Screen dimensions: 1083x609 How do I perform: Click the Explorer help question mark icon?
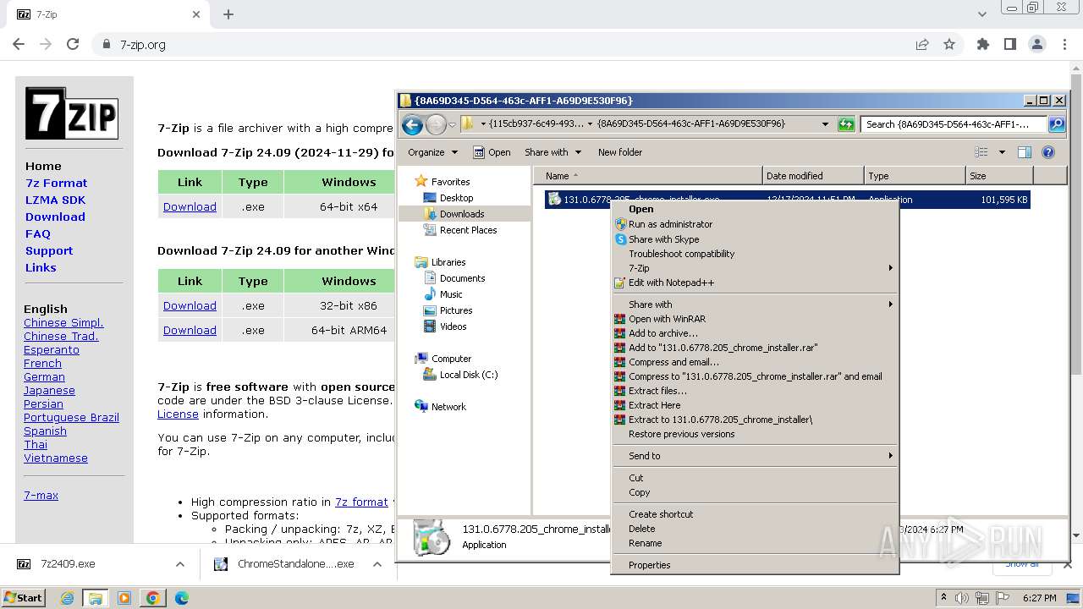coord(1048,152)
